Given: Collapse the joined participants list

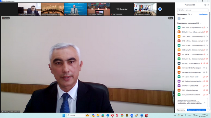Looking at the screenshot, I should pyautogui.click(x=201, y=23).
